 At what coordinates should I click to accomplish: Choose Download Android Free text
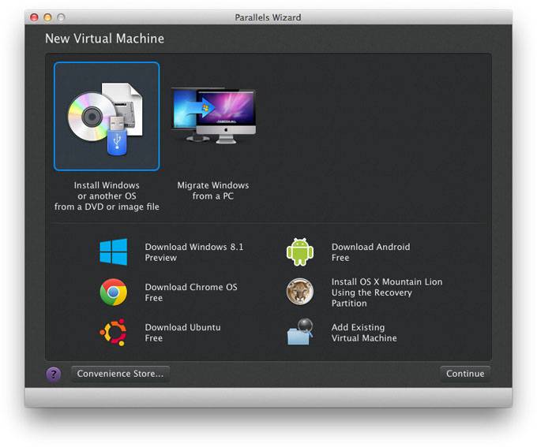(x=370, y=252)
